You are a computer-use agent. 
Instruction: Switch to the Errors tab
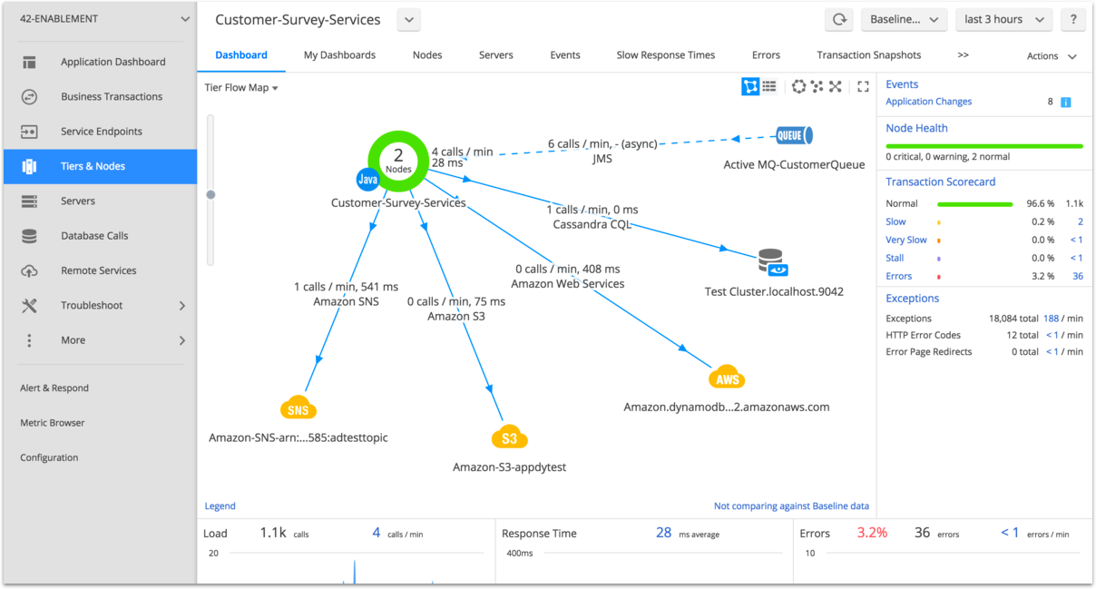(x=766, y=55)
